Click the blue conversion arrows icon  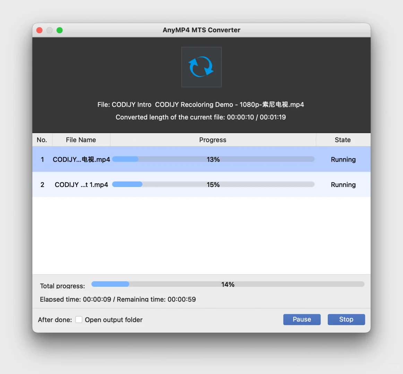pyautogui.click(x=201, y=66)
